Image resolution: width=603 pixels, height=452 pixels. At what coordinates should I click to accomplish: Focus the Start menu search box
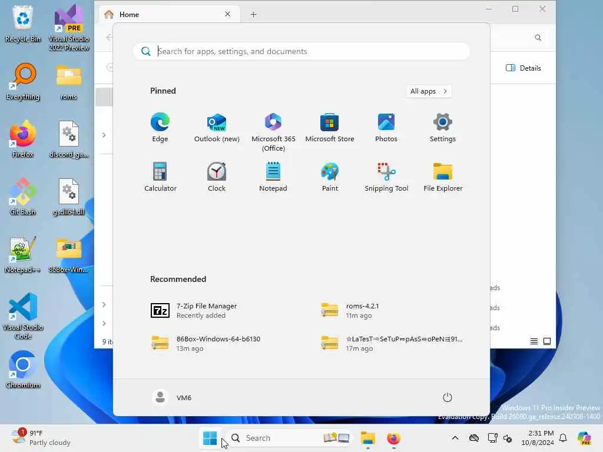tap(301, 51)
